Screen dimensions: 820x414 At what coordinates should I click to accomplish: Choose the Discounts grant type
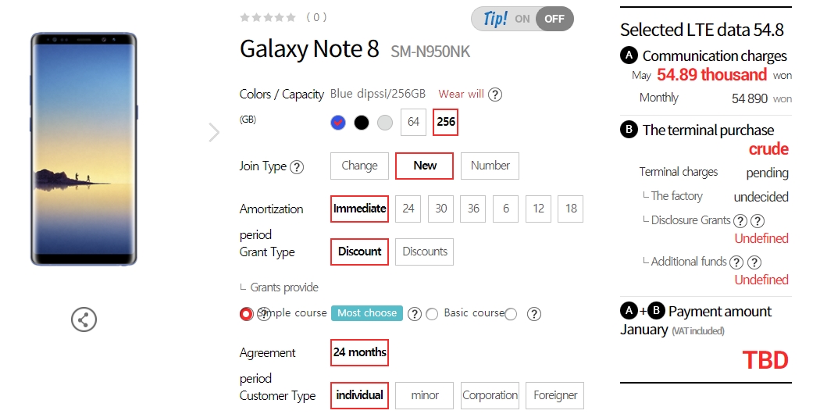coord(425,252)
